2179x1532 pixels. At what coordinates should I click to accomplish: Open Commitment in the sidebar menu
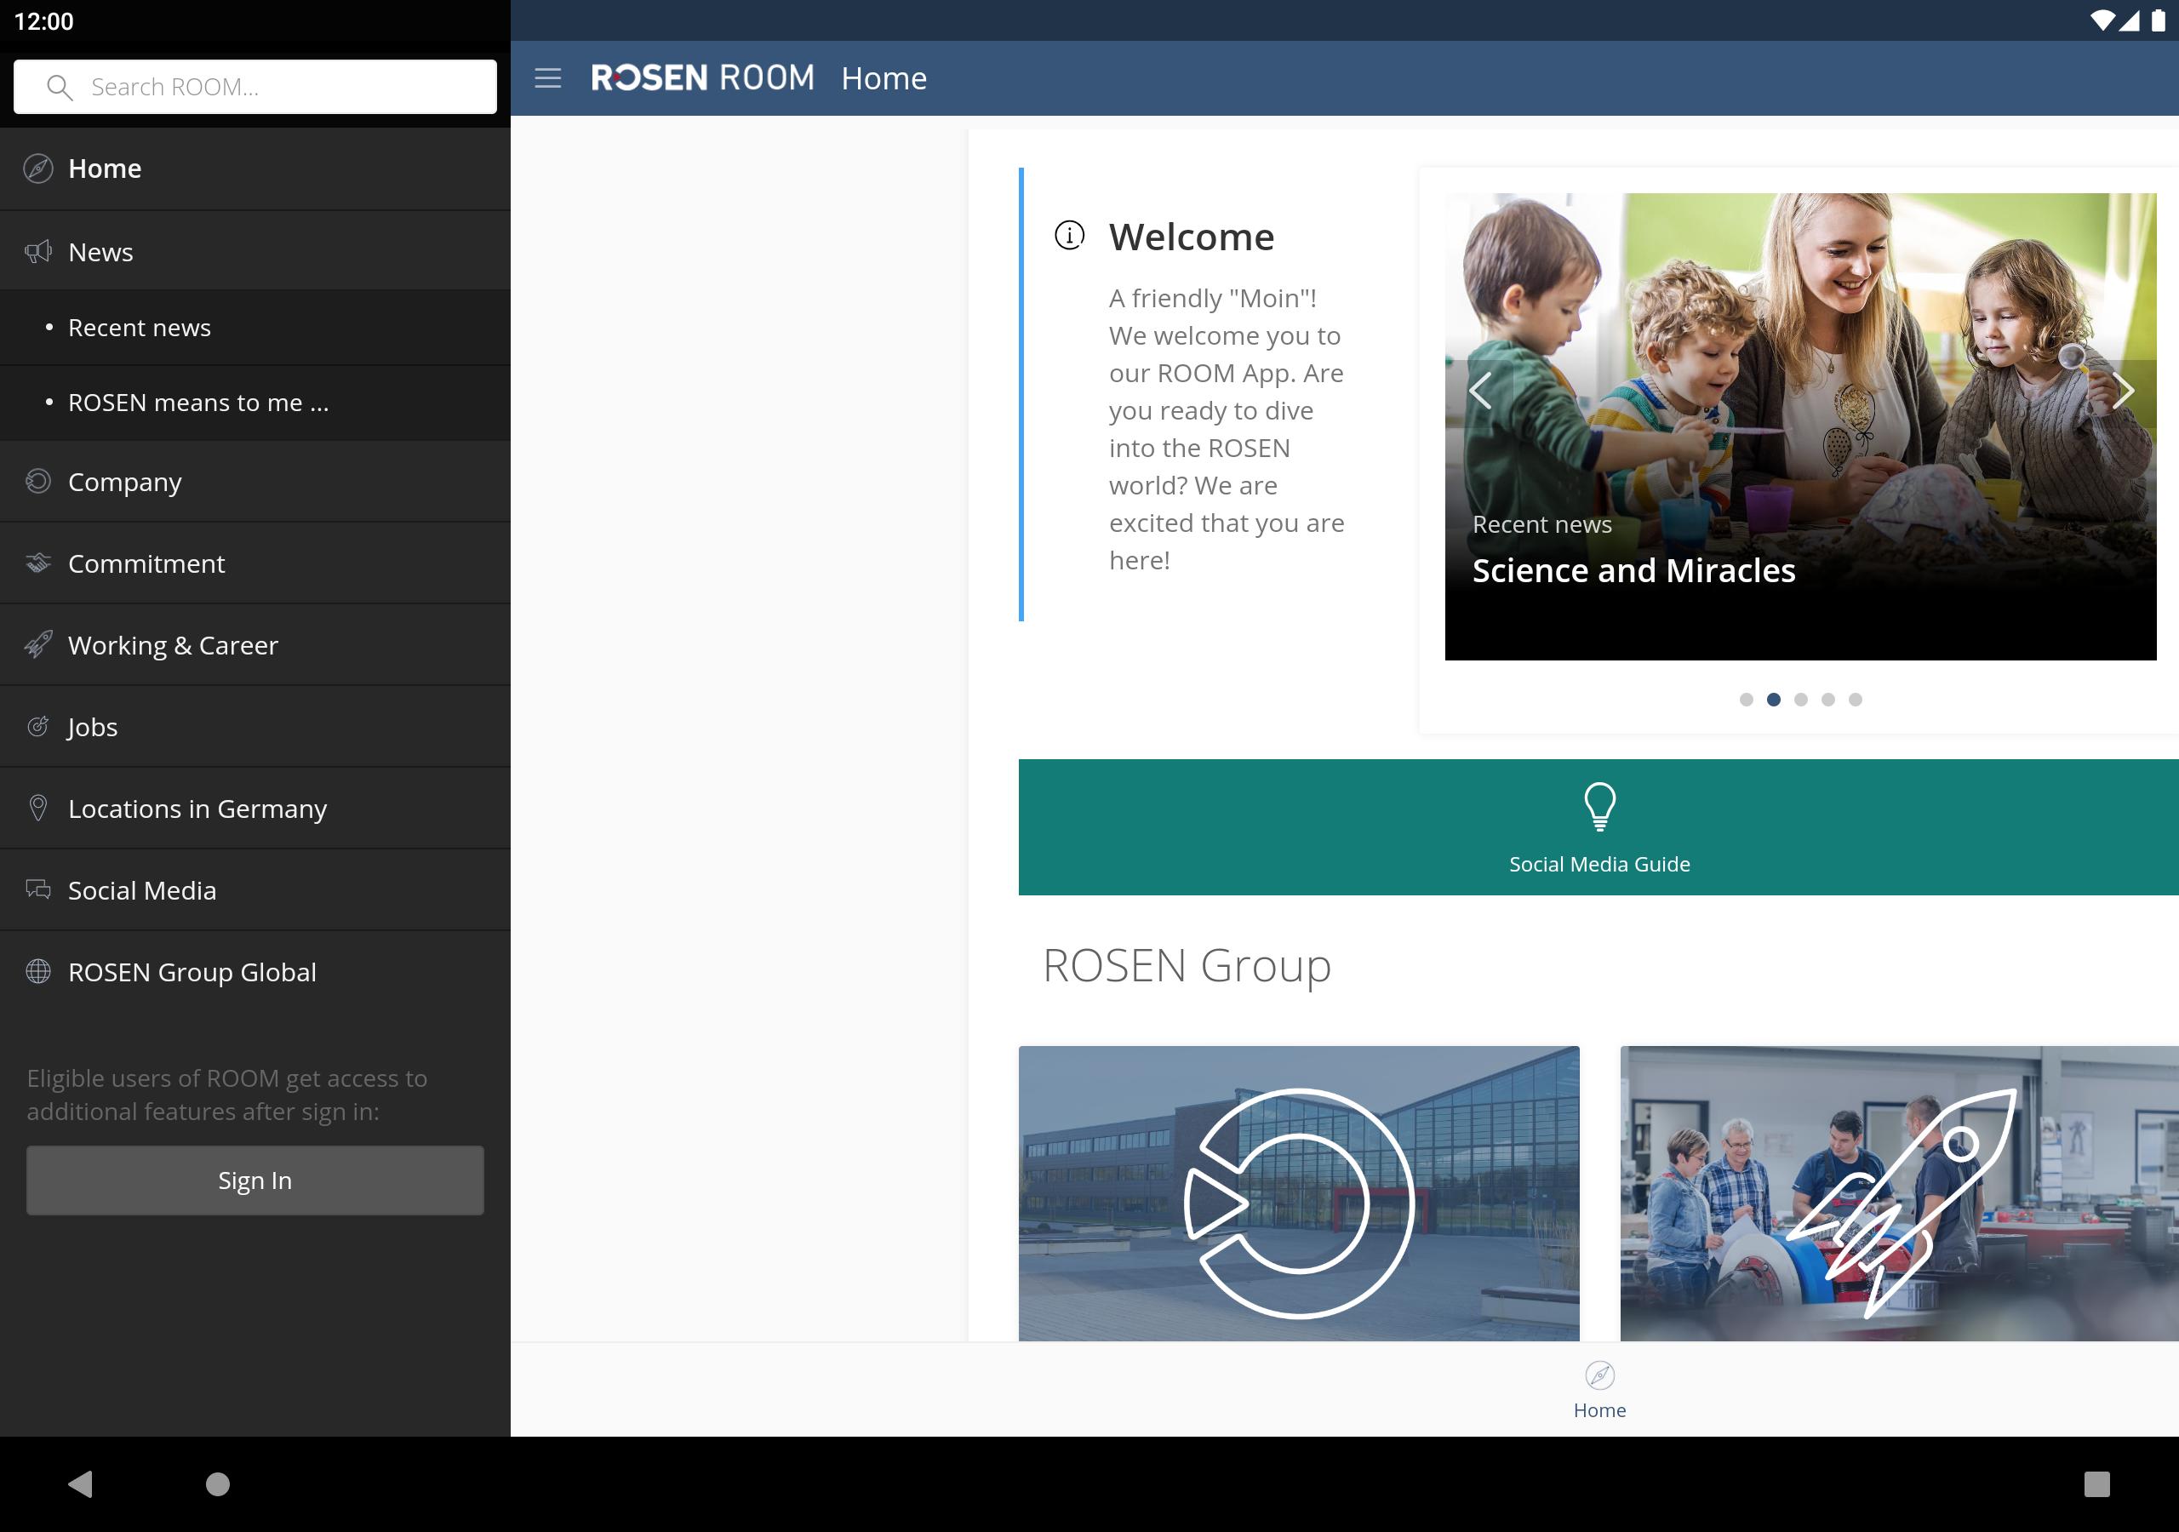[255, 563]
